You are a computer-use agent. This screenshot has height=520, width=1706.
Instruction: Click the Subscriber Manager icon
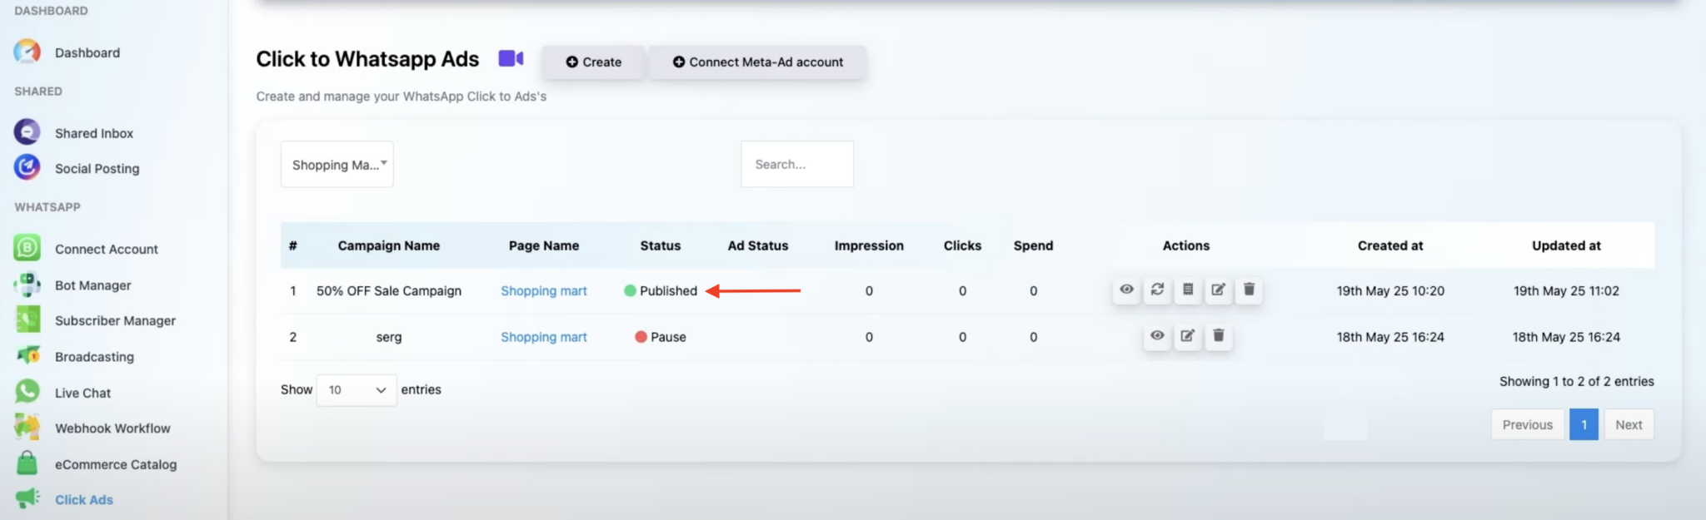[27, 319]
